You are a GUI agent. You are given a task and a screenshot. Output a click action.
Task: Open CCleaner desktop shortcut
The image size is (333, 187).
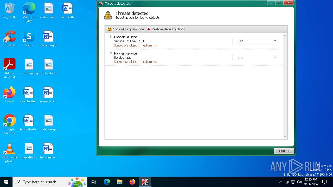10,39
